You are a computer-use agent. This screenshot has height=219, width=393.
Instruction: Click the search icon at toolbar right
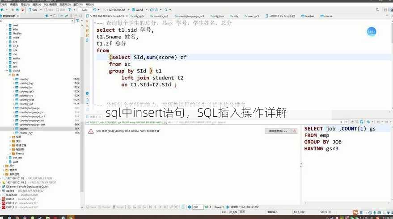pos(377,10)
